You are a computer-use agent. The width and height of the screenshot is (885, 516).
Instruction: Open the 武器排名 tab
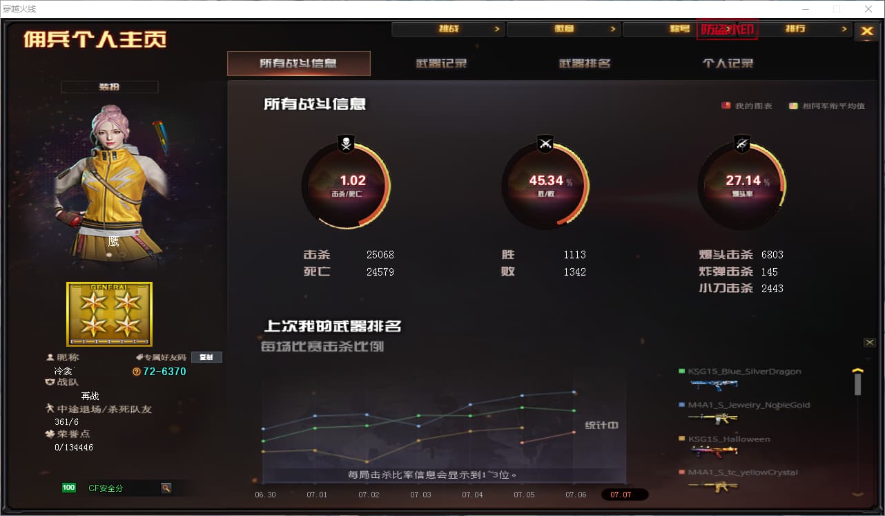(x=585, y=64)
